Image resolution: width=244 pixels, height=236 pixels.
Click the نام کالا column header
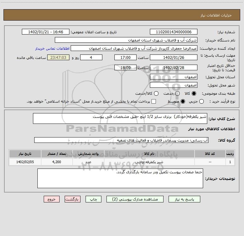149,154
